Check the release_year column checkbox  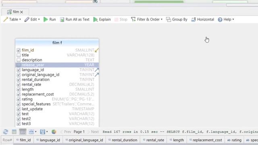19,65
